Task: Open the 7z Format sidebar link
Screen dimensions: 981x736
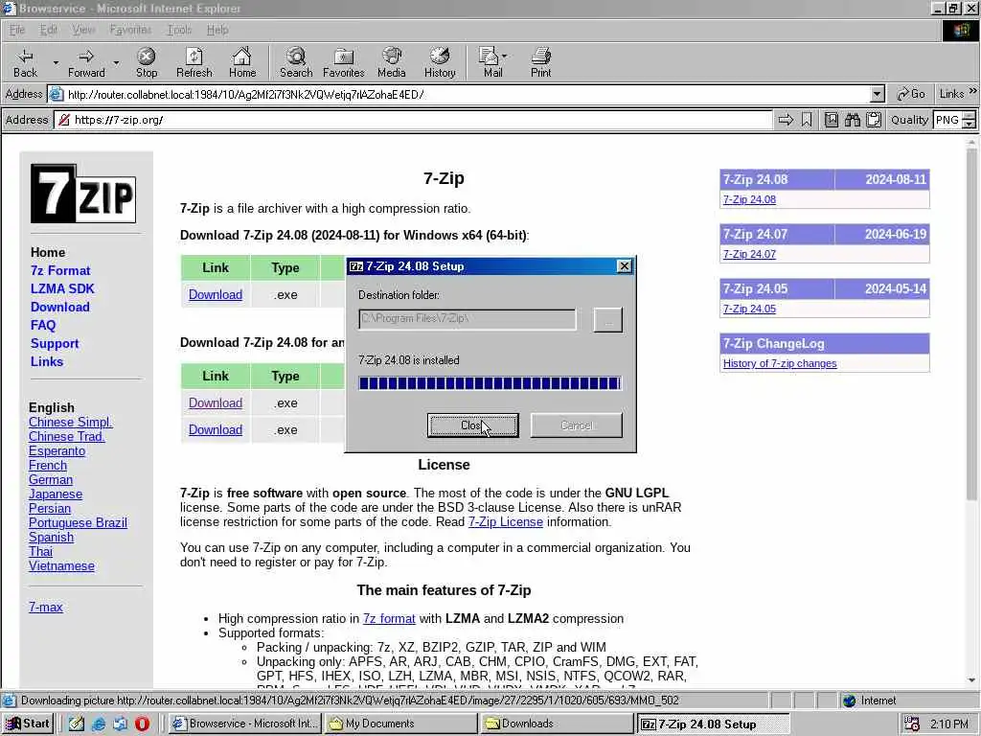Action: (60, 270)
